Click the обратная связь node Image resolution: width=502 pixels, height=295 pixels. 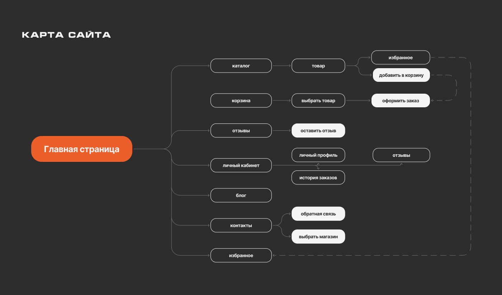click(x=318, y=214)
